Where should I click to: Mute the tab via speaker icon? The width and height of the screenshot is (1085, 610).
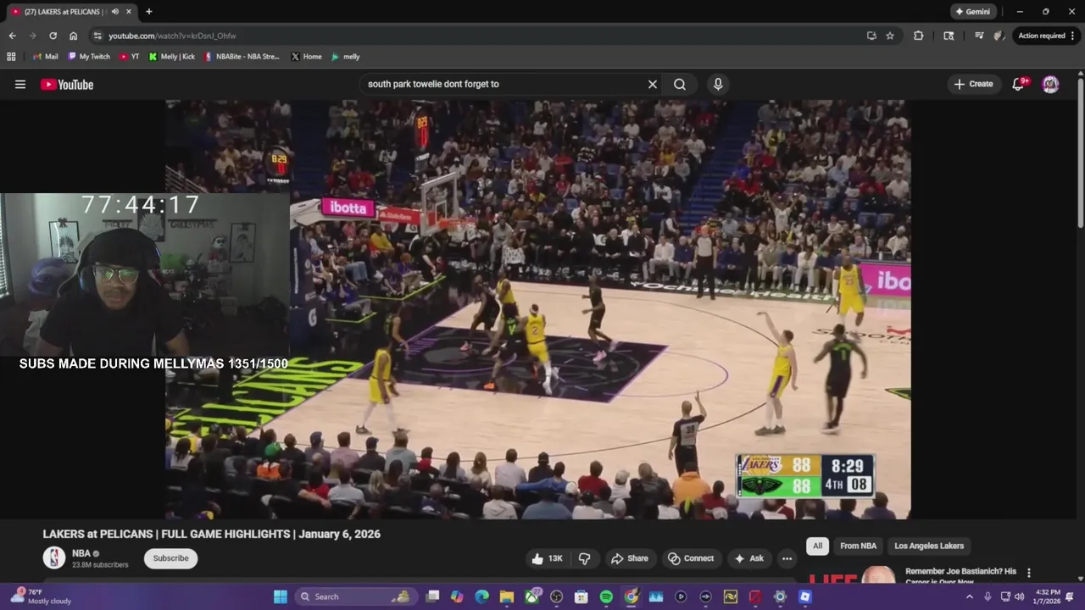(114, 12)
